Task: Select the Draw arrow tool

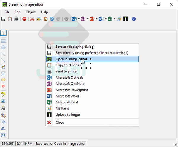Action: pyautogui.click(x=3, y=60)
